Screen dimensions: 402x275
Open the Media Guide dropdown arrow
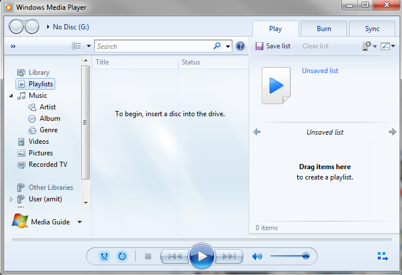[x=80, y=222]
